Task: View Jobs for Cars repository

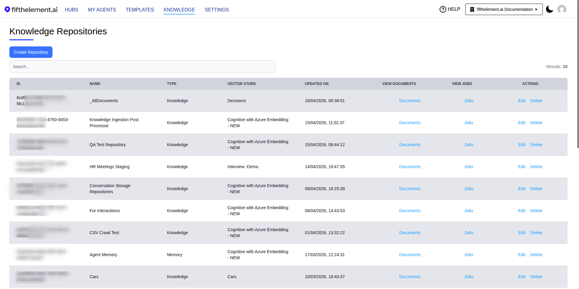Action: (469, 277)
